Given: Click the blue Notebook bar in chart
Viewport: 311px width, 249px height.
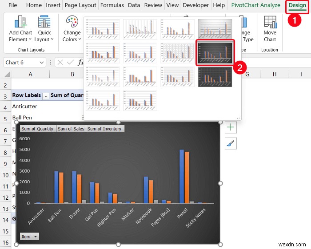Looking at the screenshot, I should [146, 190].
